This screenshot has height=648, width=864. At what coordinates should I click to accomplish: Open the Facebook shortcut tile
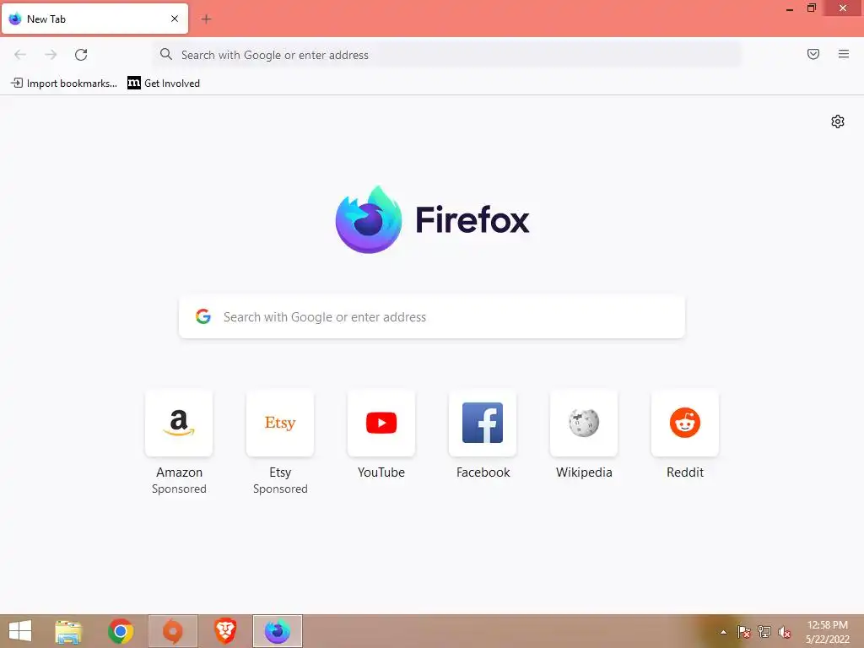tap(483, 423)
